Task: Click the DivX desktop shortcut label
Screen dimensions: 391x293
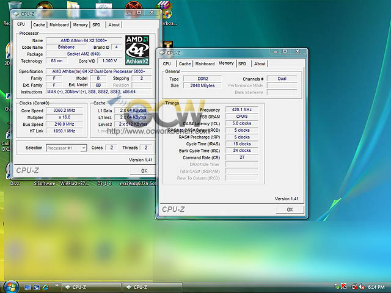Action: pyautogui.click(x=15, y=184)
